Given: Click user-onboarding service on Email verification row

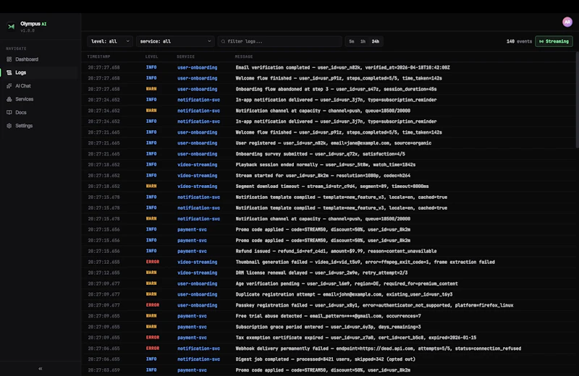Looking at the screenshot, I should click(197, 67).
